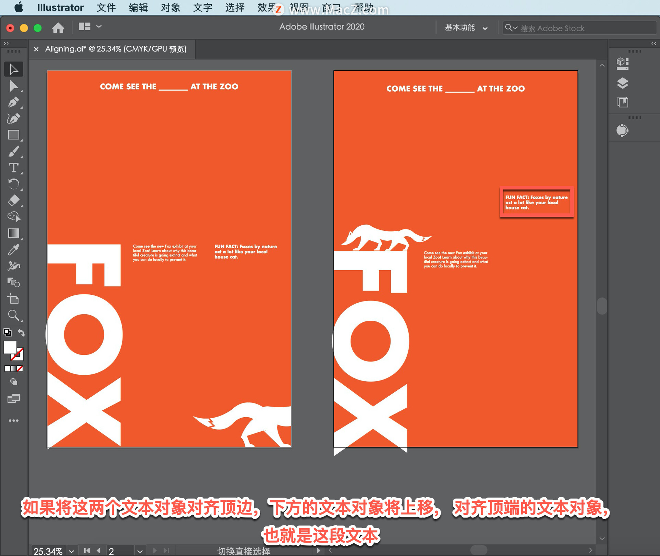Screen dimensions: 660x556
Task: Select the Eyedropper tool
Action: 14,250
